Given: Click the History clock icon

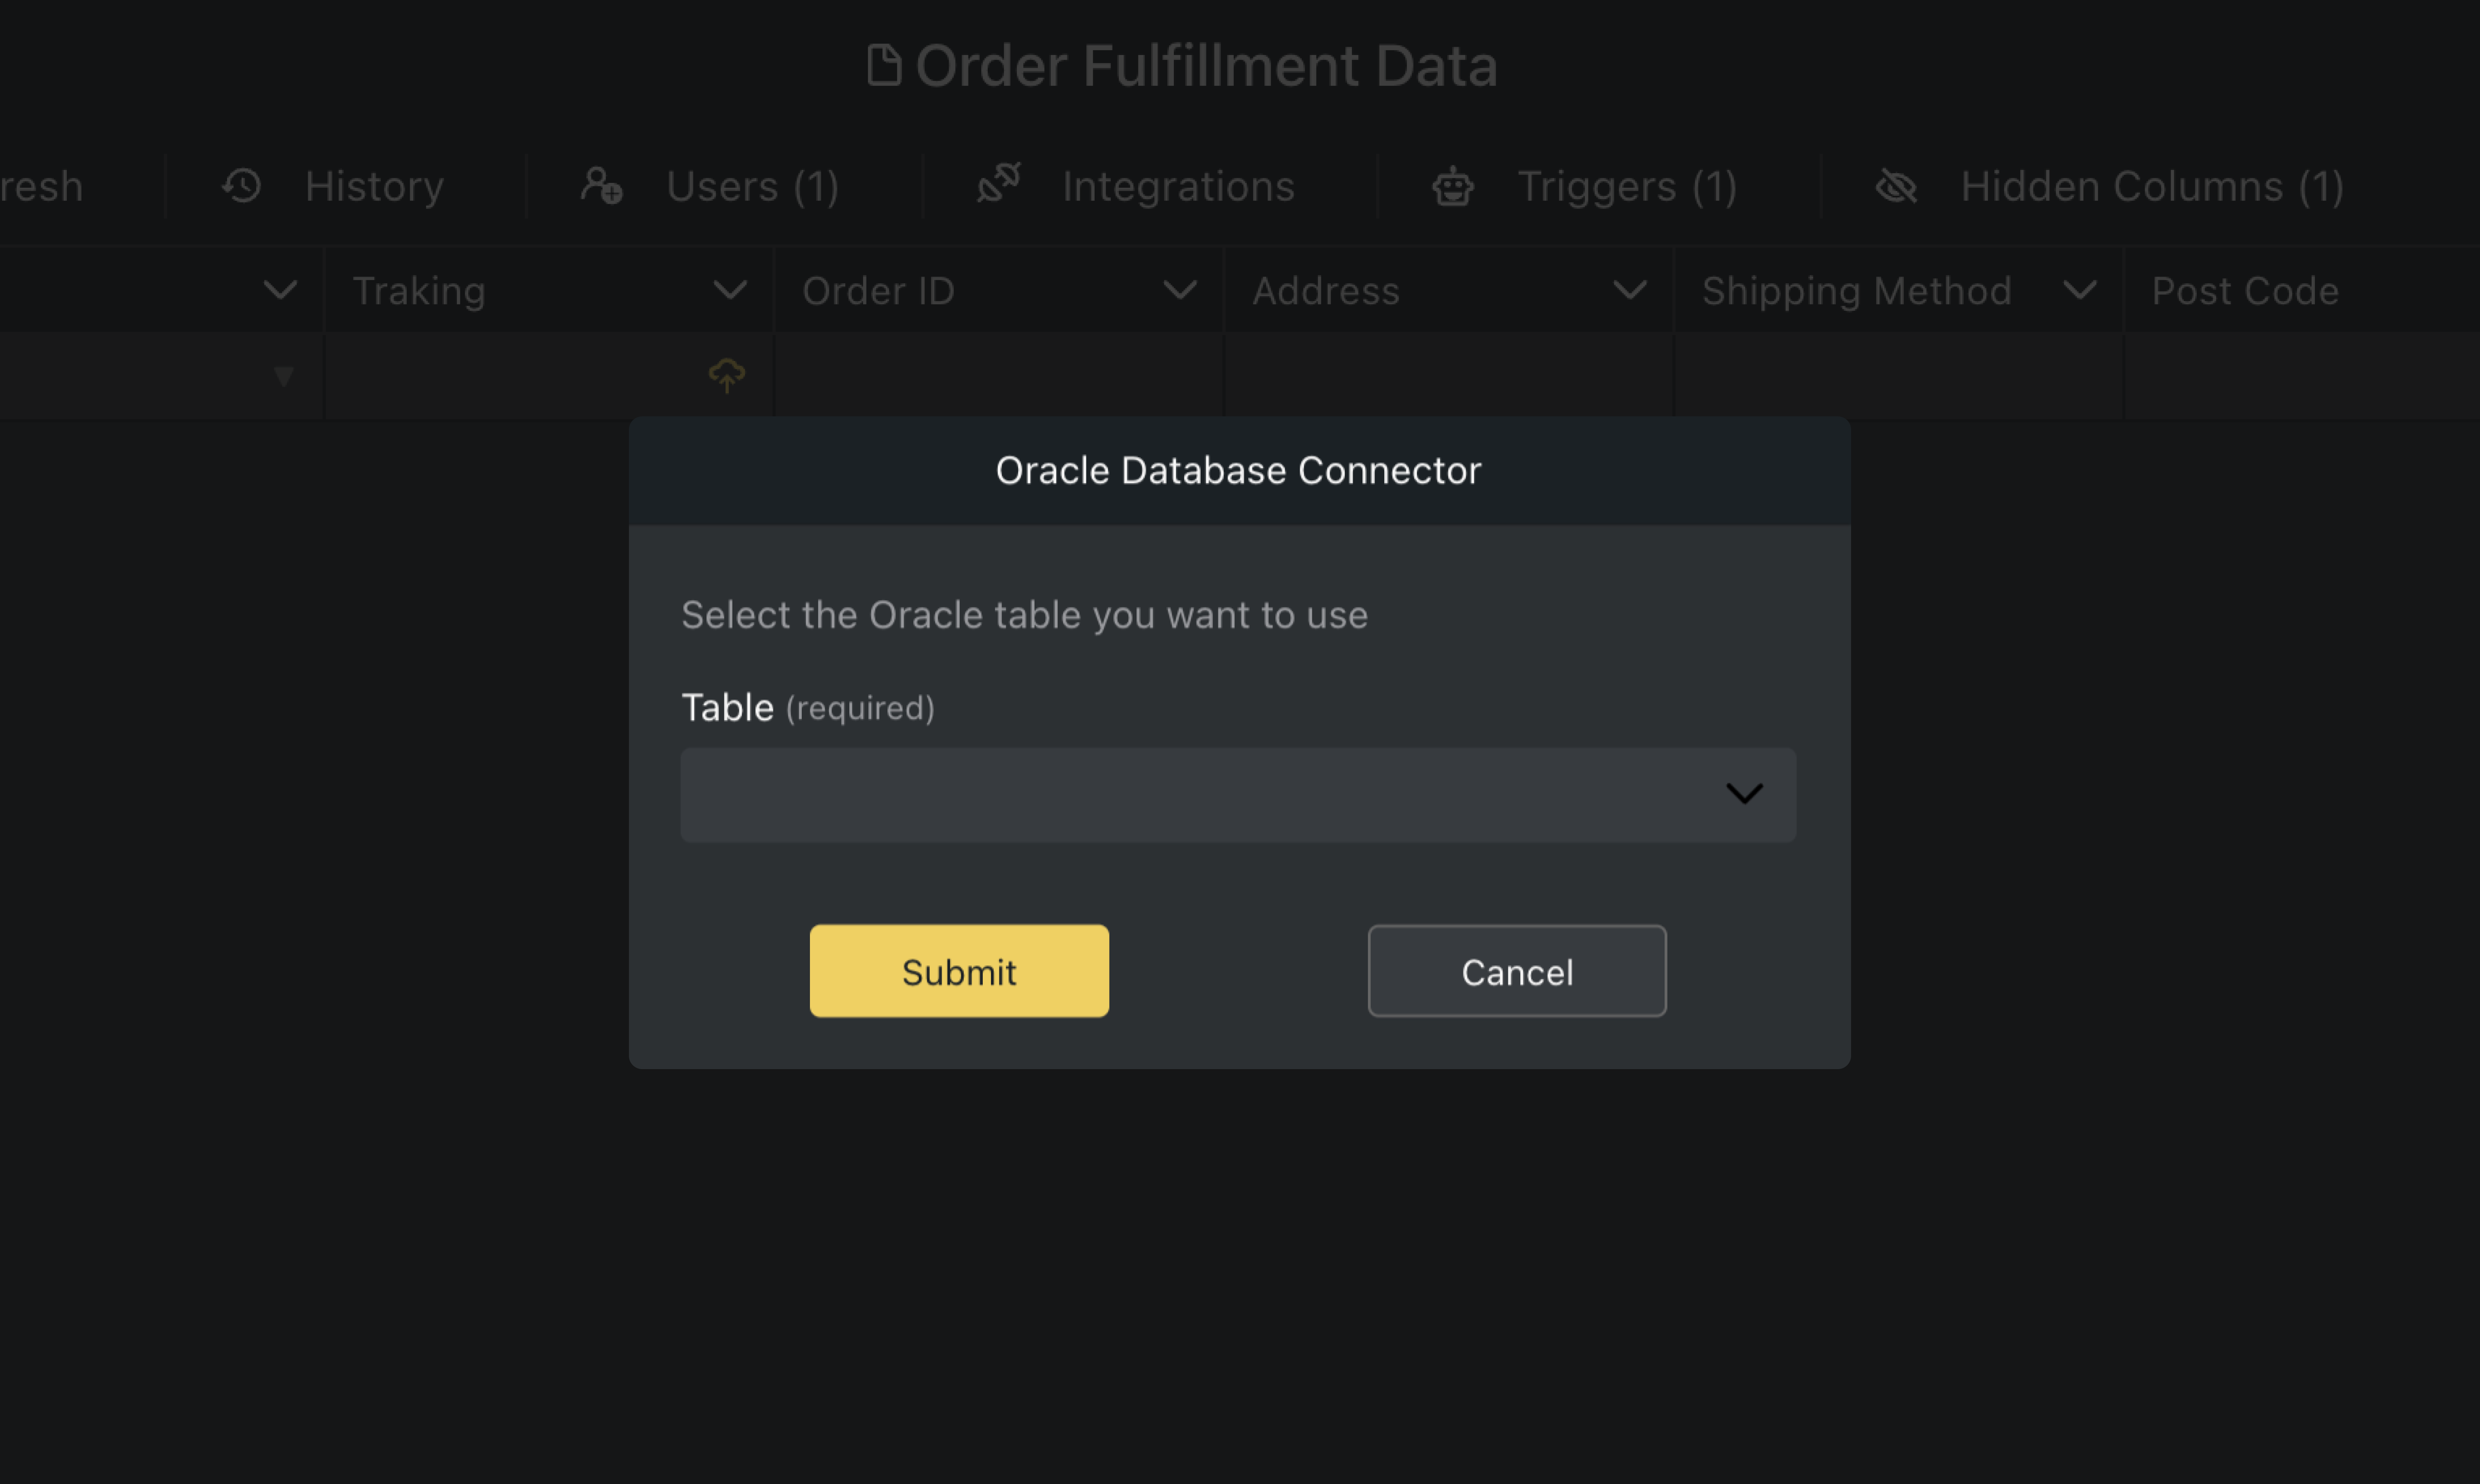Looking at the screenshot, I should (240, 185).
